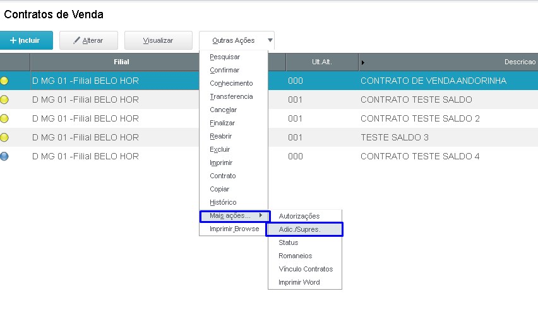538x313 pixels.
Task: Click Filial cell in CONTRATO TESTE SALDO 4 row
Action: (85, 156)
